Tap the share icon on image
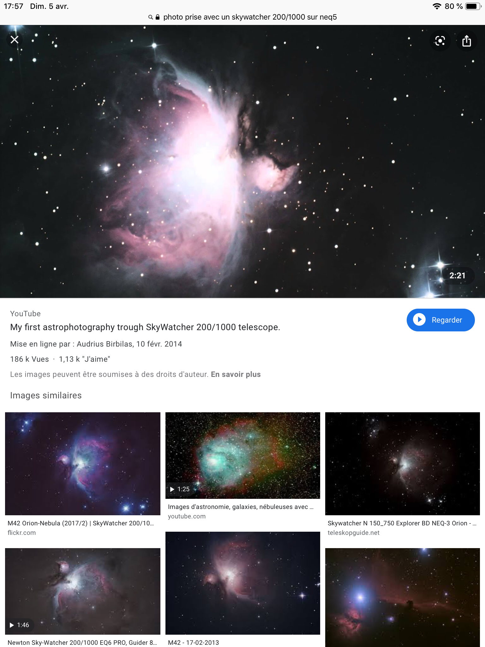The height and width of the screenshot is (647, 485). (x=466, y=41)
